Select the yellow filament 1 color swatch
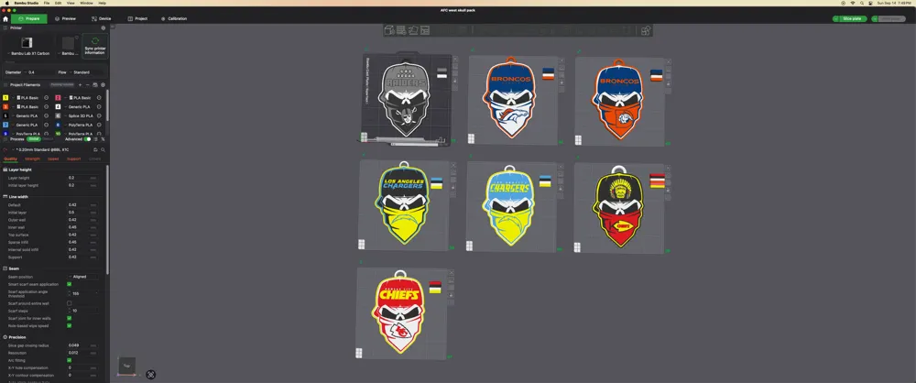The height and width of the screenshot is (383, 916). 5,98
